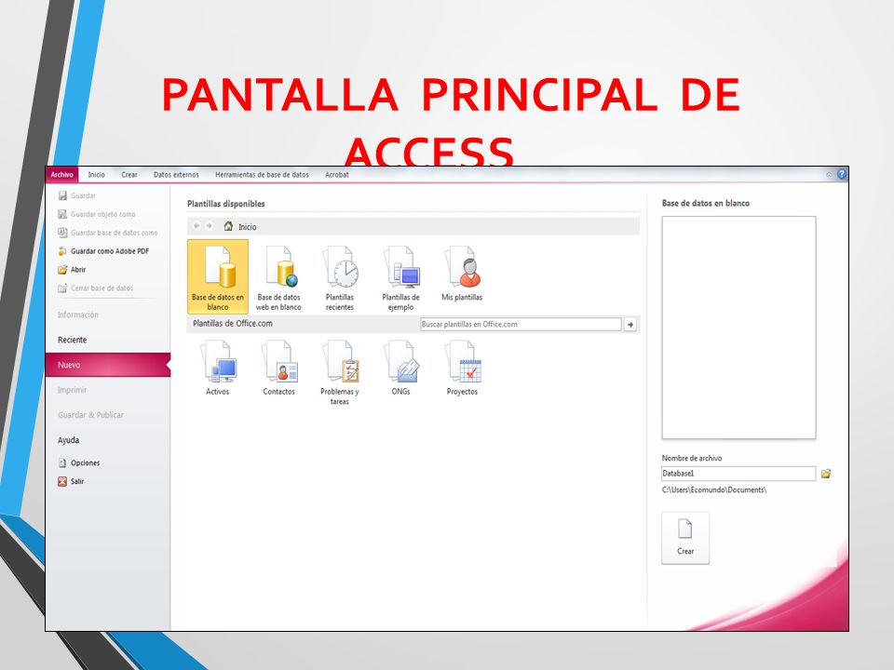Open Plantillas recientes
Viewport: 894px width, 670px height.
pyautogui.click(x=340, y=277)
